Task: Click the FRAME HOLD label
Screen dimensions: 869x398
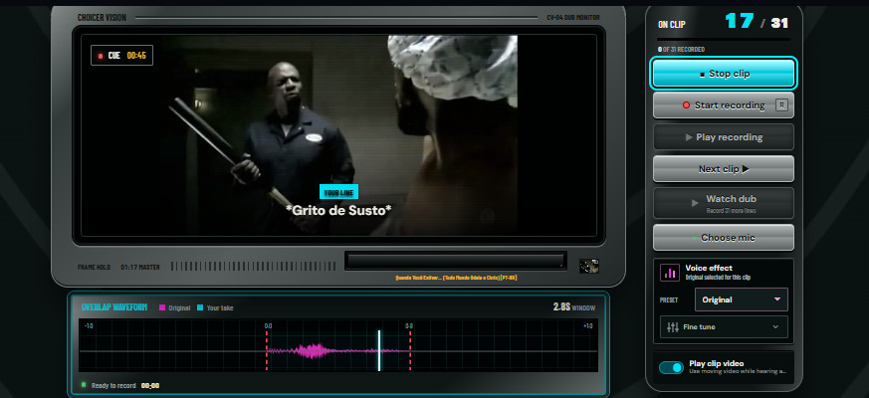Action: (x=94, y=268)
